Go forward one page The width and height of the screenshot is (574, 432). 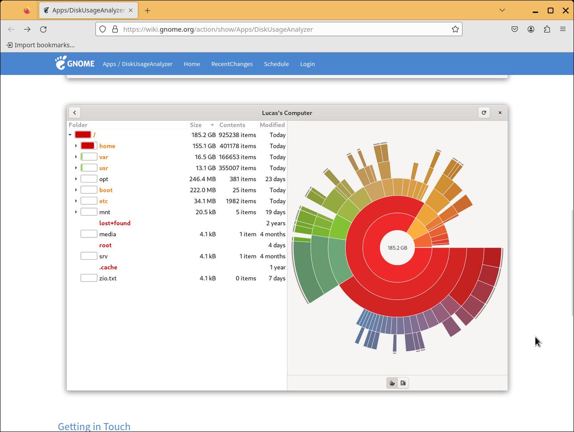[x=27, y=29]
